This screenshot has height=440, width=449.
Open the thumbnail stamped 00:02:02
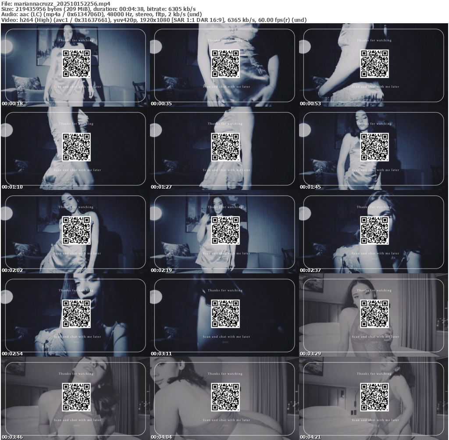[75, 232]
